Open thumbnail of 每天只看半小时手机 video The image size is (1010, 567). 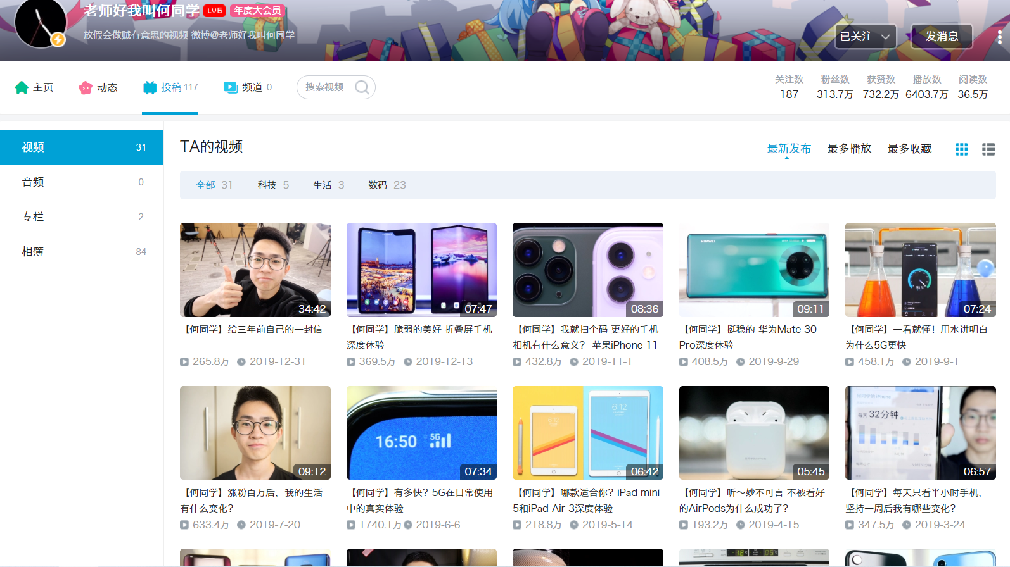pos(921,433)
